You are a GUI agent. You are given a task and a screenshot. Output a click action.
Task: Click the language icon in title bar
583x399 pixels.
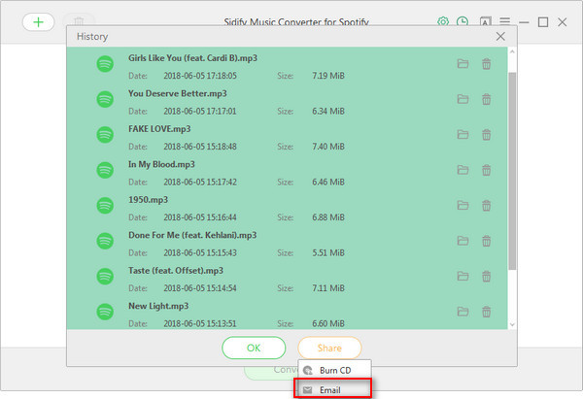tap(485, 21)
